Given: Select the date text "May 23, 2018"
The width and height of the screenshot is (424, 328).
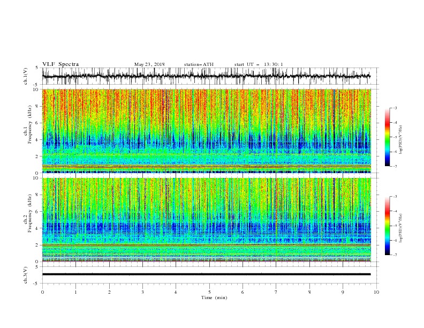Looking at the screenshot, I should 149,64.
